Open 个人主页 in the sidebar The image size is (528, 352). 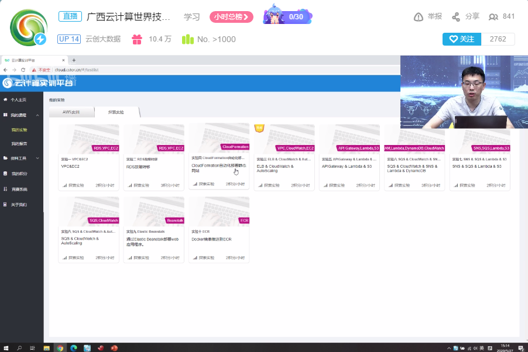coord(19,100)
